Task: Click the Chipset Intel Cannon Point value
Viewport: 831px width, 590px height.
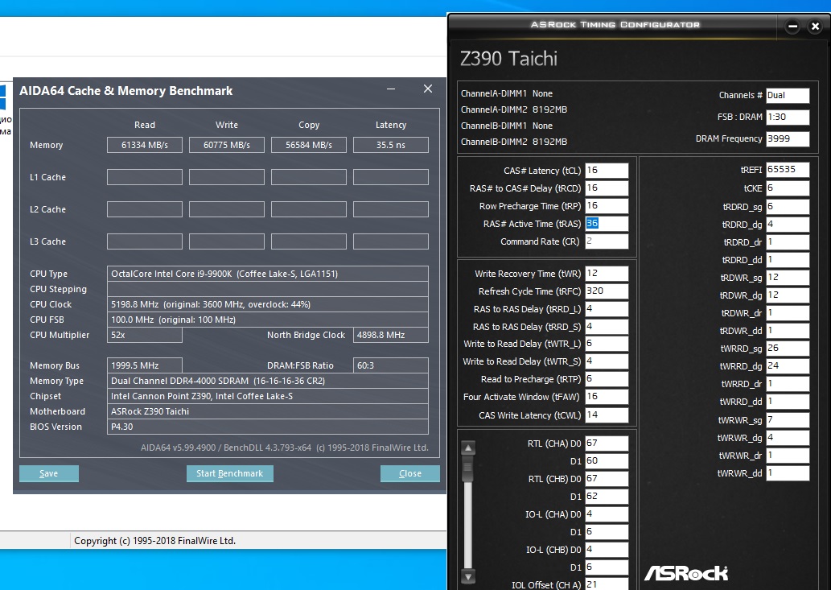Action: (268, 396)
